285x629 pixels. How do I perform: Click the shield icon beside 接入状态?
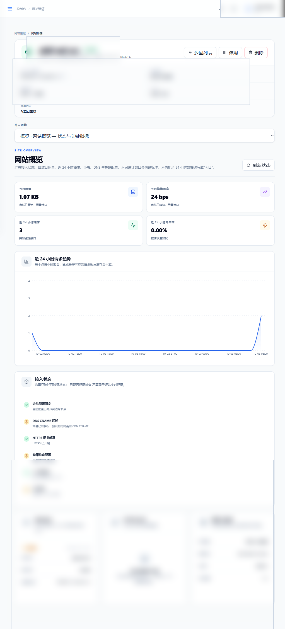tap(26, 382)
